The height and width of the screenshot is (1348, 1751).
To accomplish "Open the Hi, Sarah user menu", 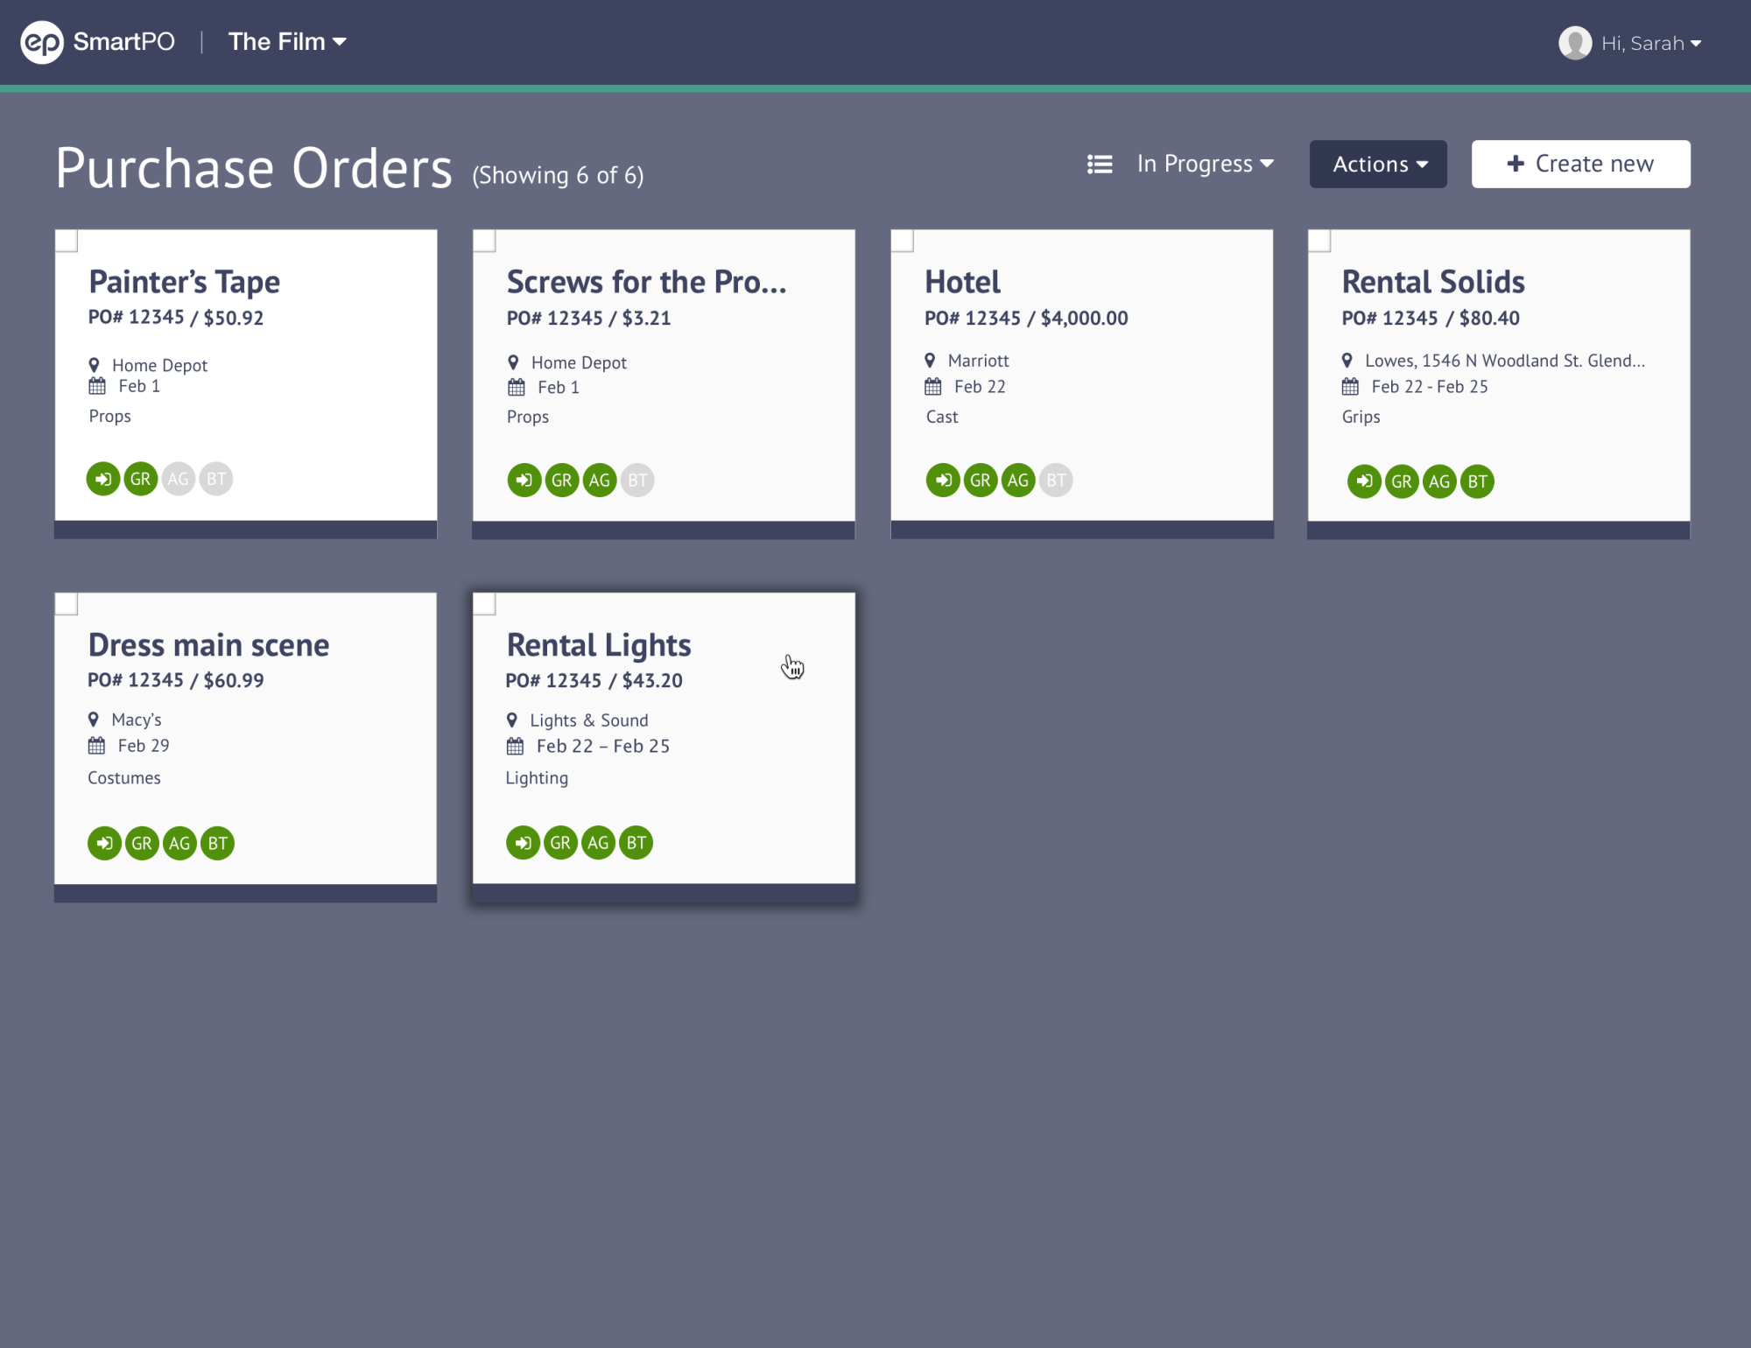I will click(x=1651, y=44).
